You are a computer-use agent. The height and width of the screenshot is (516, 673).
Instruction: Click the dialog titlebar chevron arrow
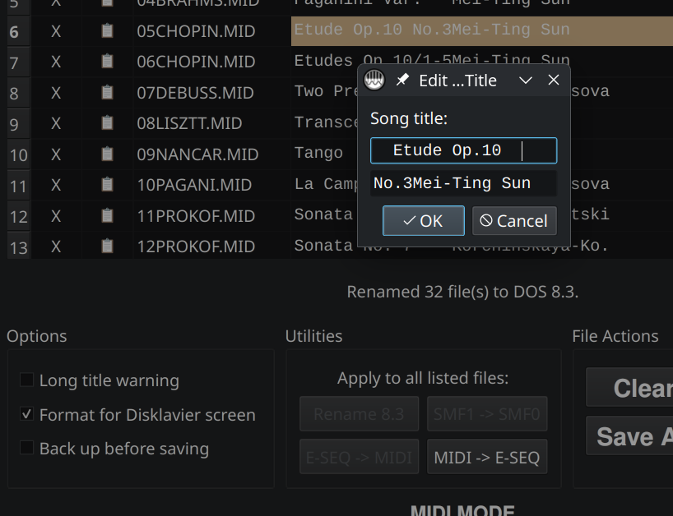(x=526, y=80)
